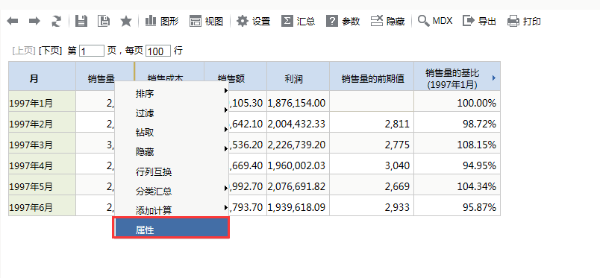The height and width of the screenshot is (278, 600).
Task: Click the rows-per-page input field
Action: coord(158,51)
